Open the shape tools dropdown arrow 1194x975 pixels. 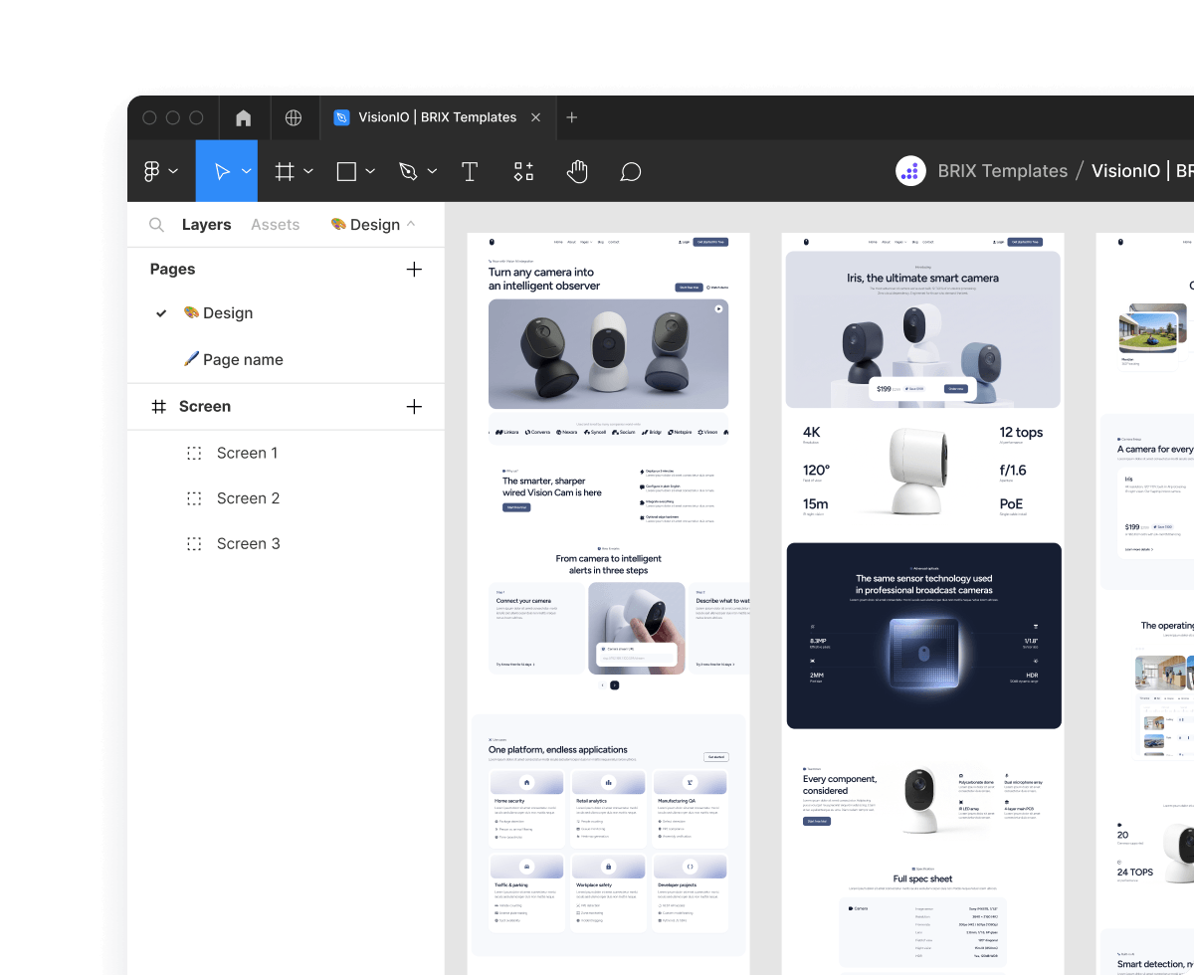coord(370,171)
